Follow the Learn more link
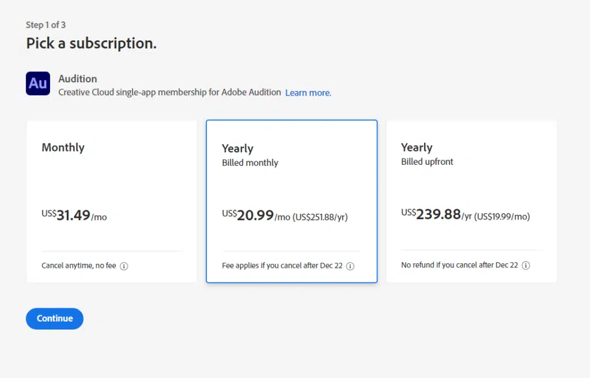 [x=308, y=93]
